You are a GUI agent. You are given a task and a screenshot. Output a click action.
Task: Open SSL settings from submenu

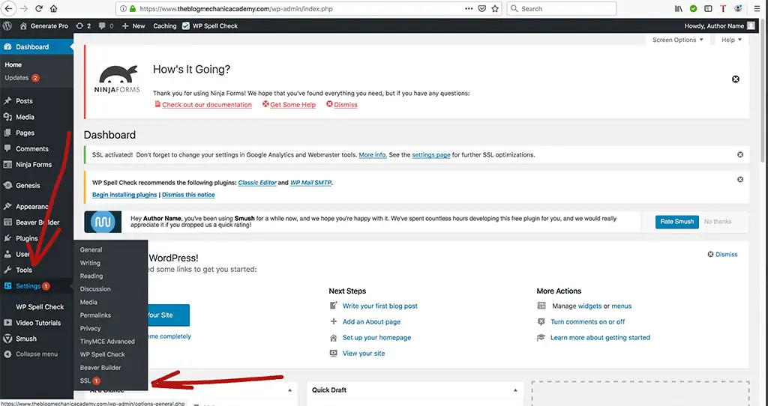[85, 381]
